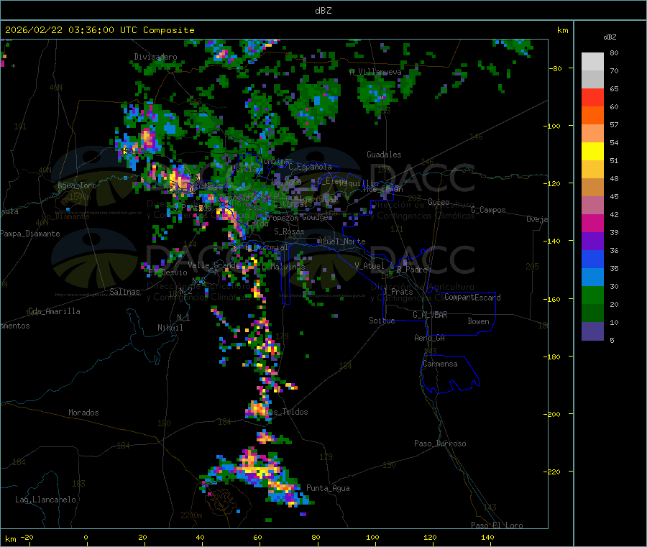Click the 'Goudge' place label
The image size is (647, 547).
pos(316,217)
